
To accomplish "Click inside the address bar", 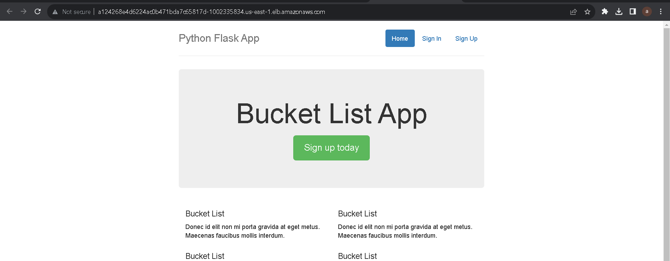I will (244, 11).
